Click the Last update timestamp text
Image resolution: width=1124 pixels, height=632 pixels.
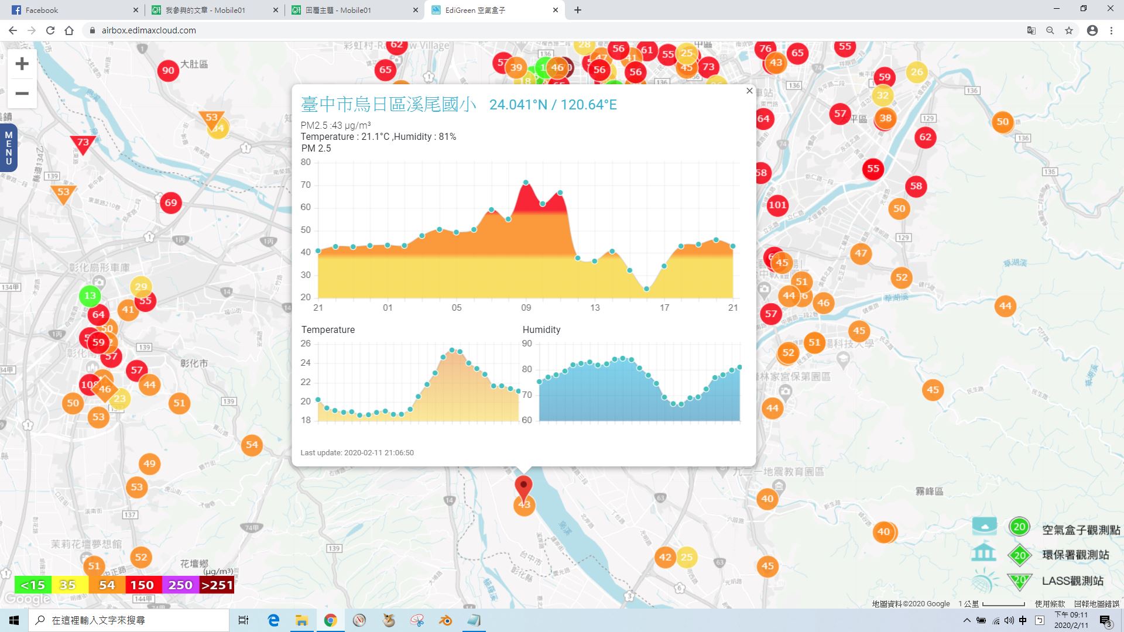(357, 453)
